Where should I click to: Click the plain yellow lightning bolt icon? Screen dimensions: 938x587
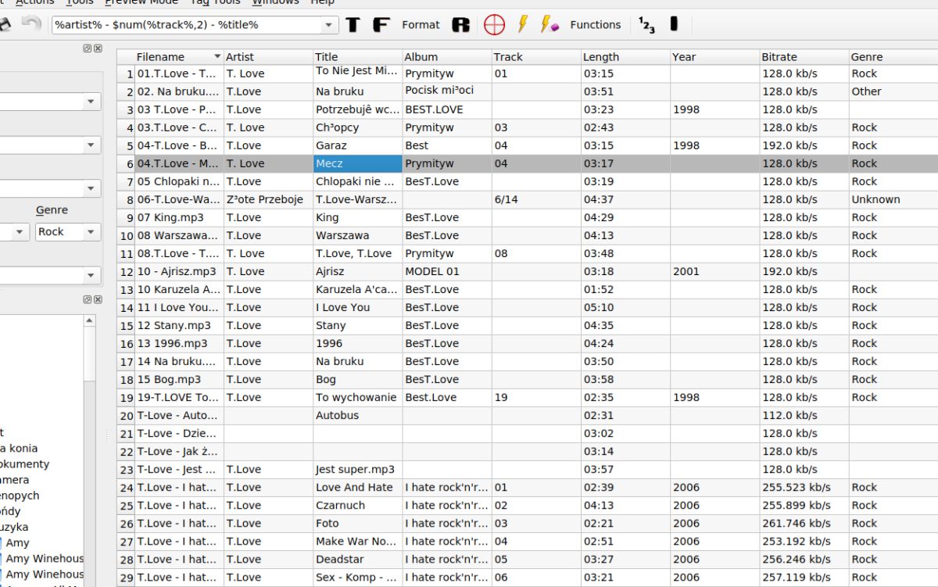point(522,25)
